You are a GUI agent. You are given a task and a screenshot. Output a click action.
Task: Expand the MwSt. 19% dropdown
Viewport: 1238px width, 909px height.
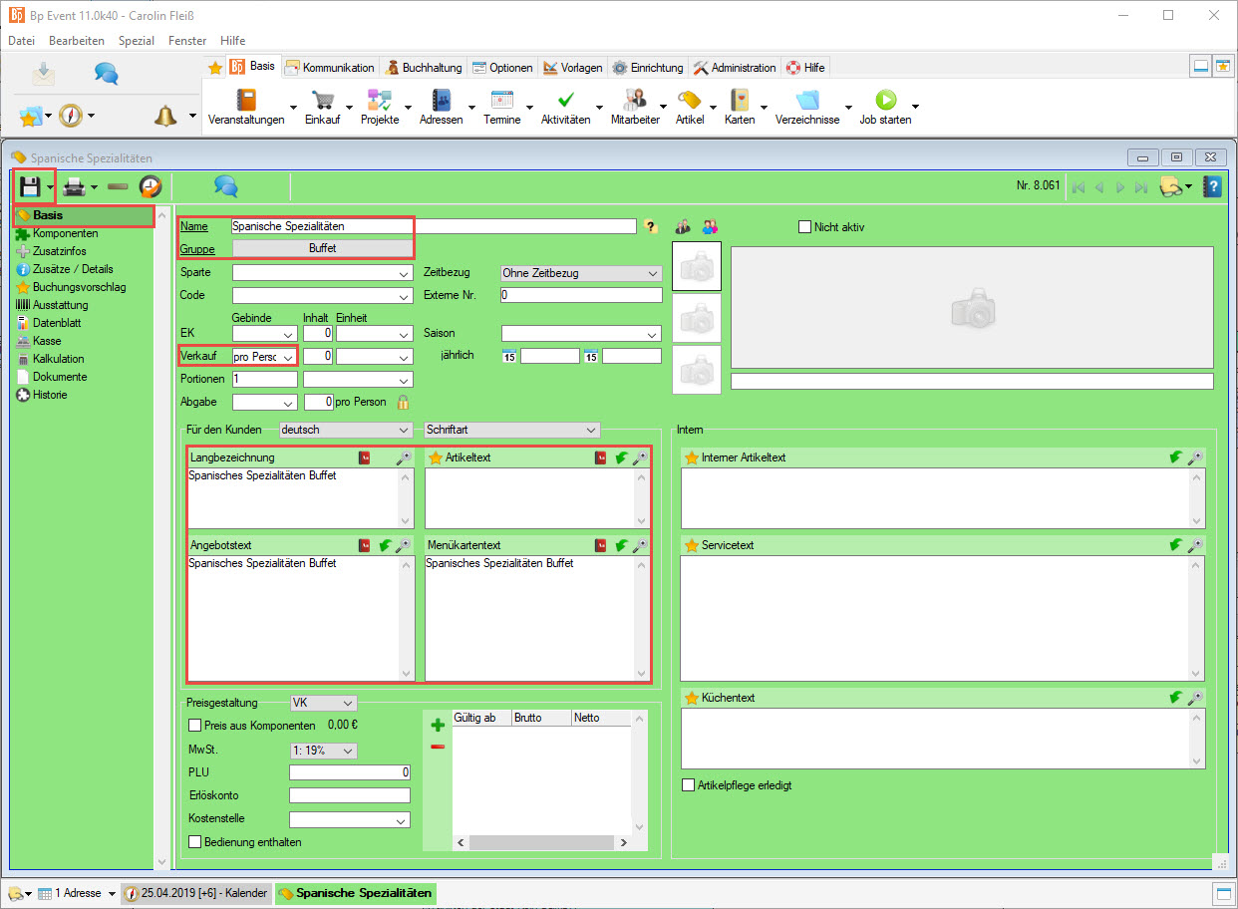(x=323, y=751)
